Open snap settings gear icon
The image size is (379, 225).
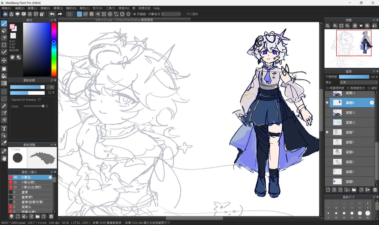(128, 14)
